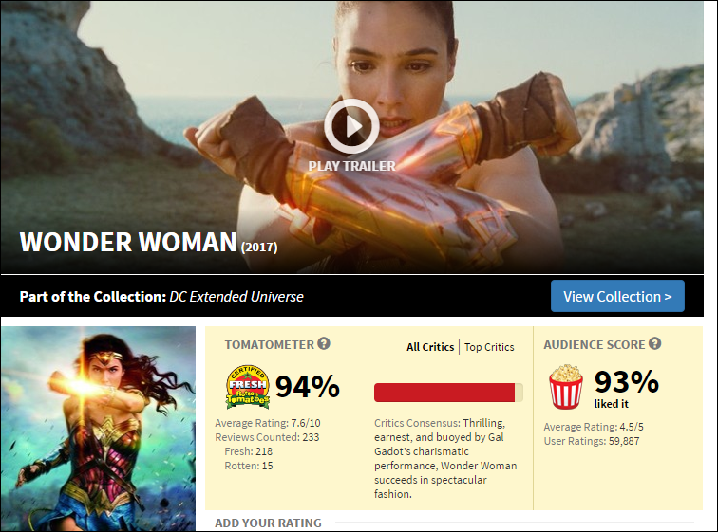Open Tomatometer help question mark icon

pos(324,343)
